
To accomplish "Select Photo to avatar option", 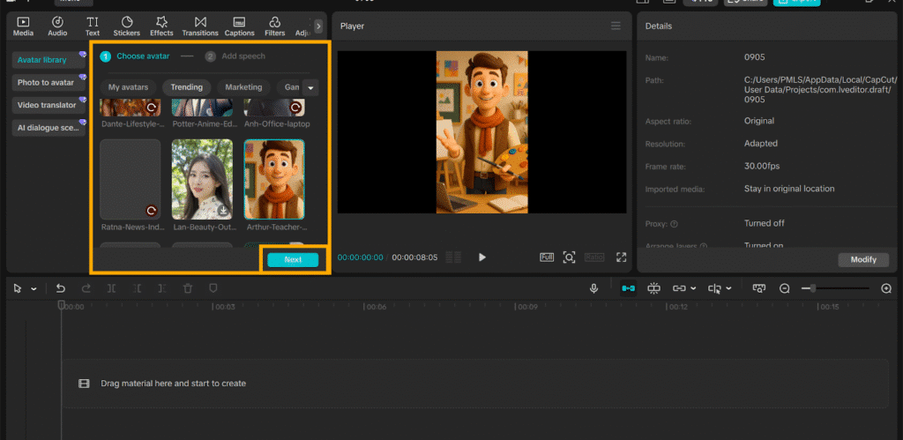I will click(x=49, y=82).
